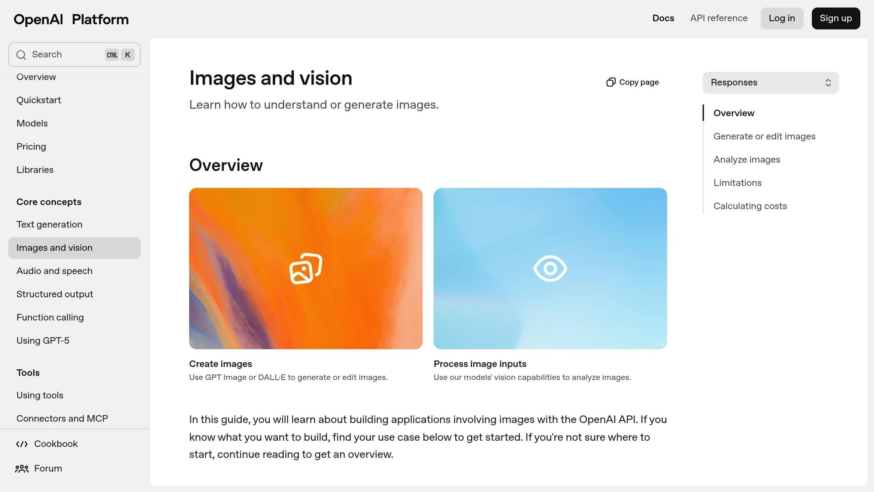Open the Cookbook code icon
The image size is (874, 492).
[x=22, y=444]
